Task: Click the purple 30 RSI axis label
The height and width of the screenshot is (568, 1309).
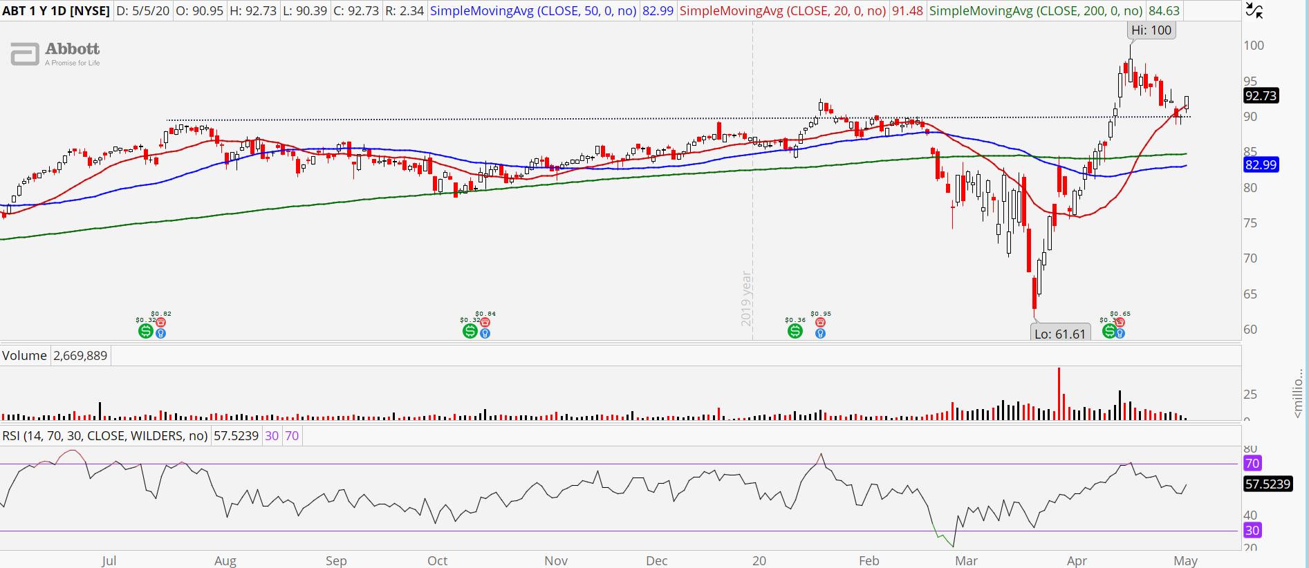Action: pyautogui.click(x=1252, y=531)
